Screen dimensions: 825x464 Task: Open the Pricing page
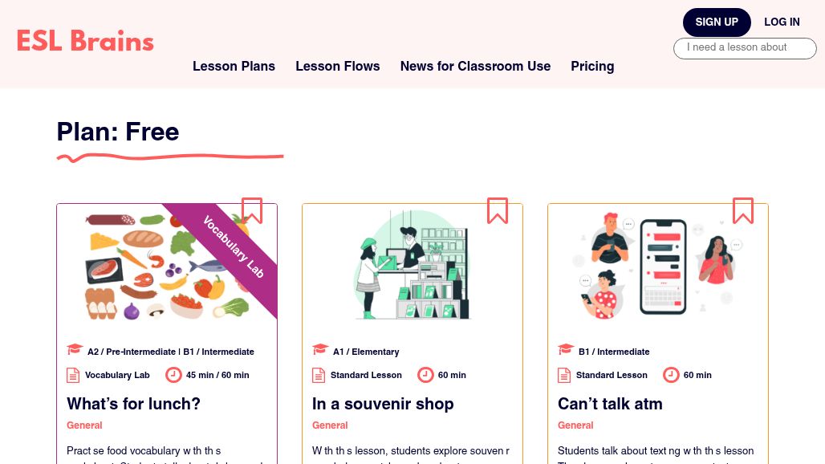pyautogui.click(x=592, y=67)
